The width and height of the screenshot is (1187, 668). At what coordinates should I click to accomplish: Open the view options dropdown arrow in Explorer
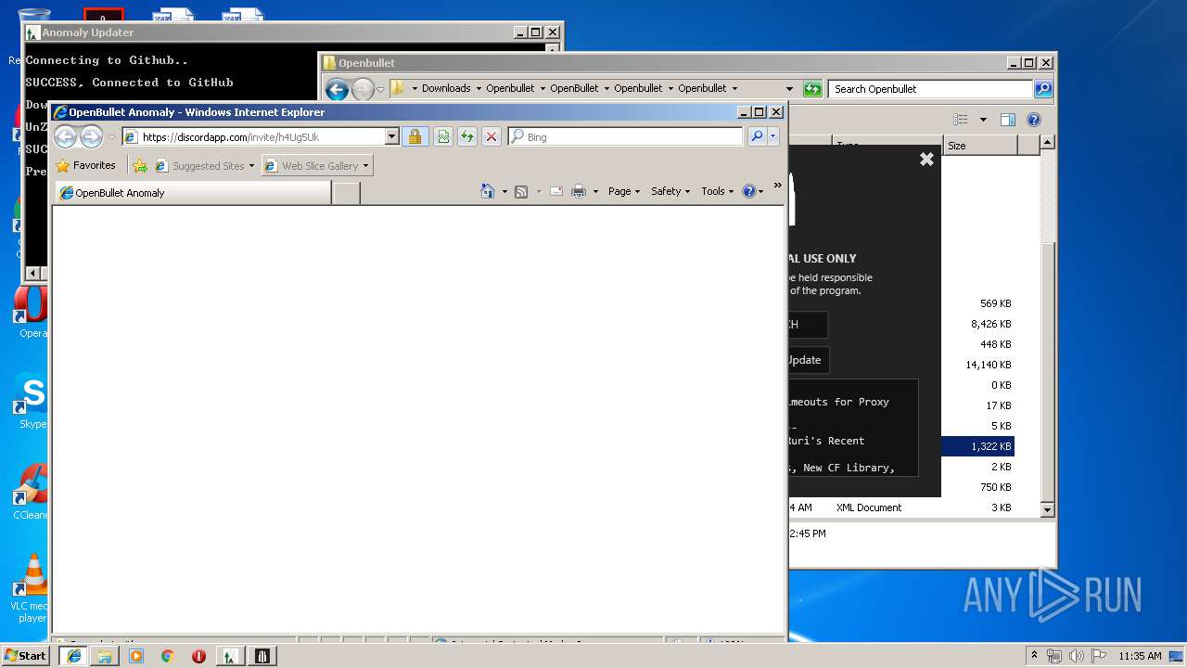tap(983, 120)
